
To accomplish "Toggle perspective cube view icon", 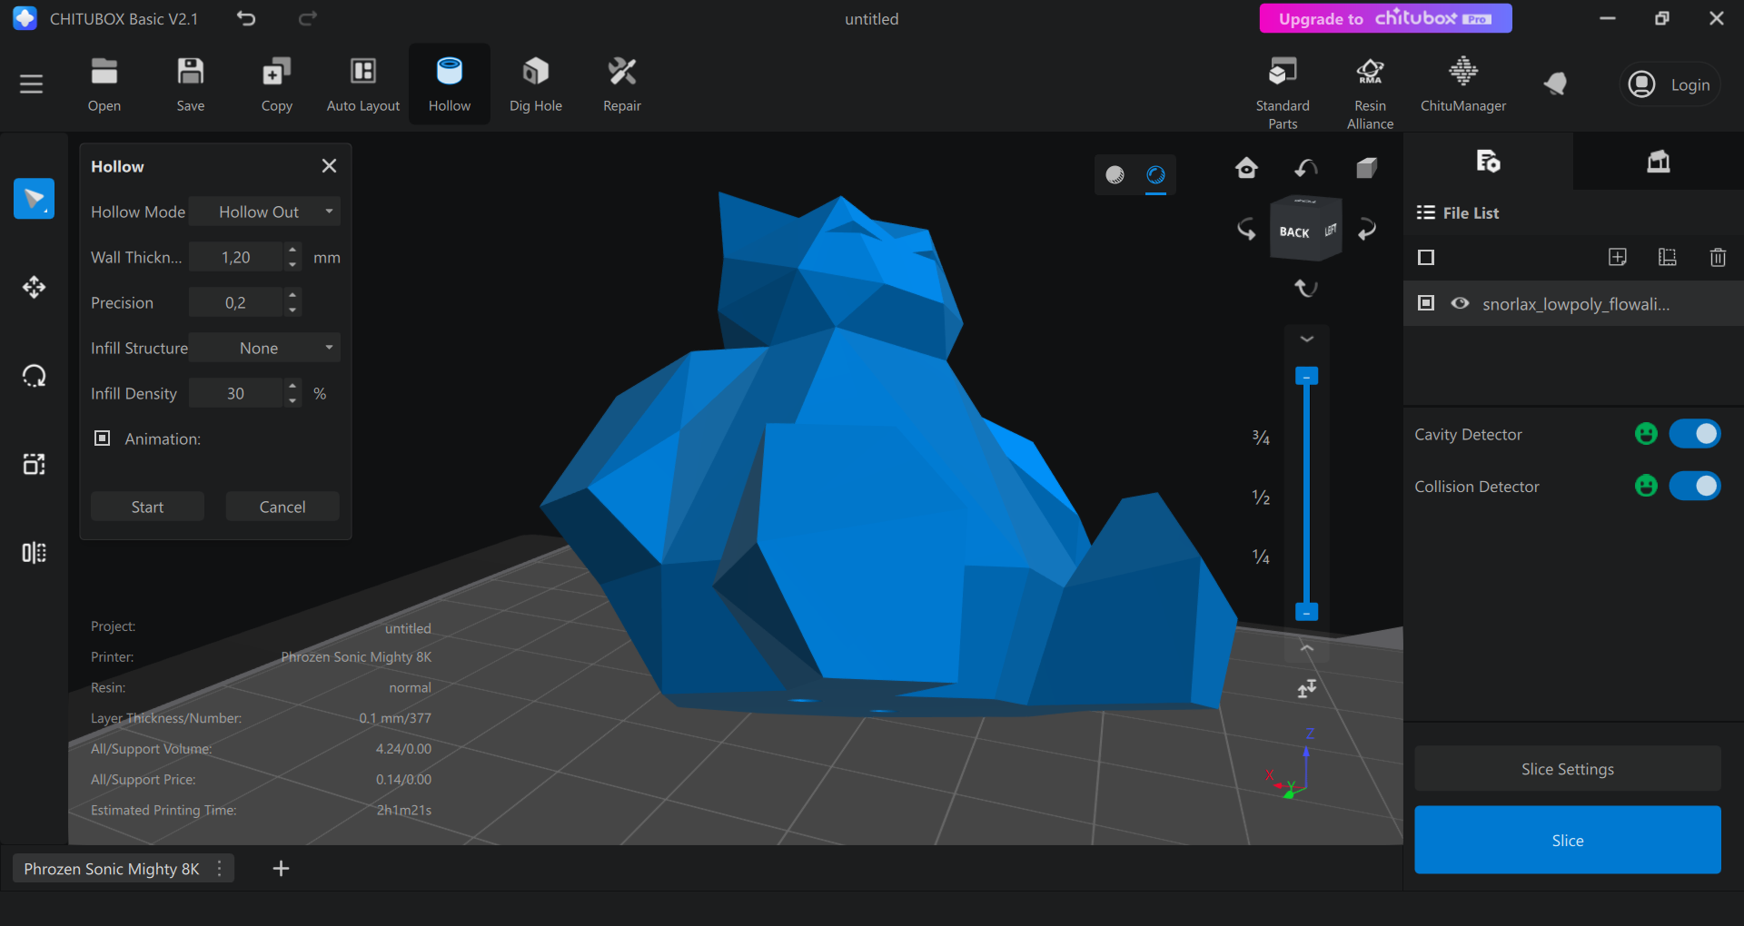I will (1367, 168).
